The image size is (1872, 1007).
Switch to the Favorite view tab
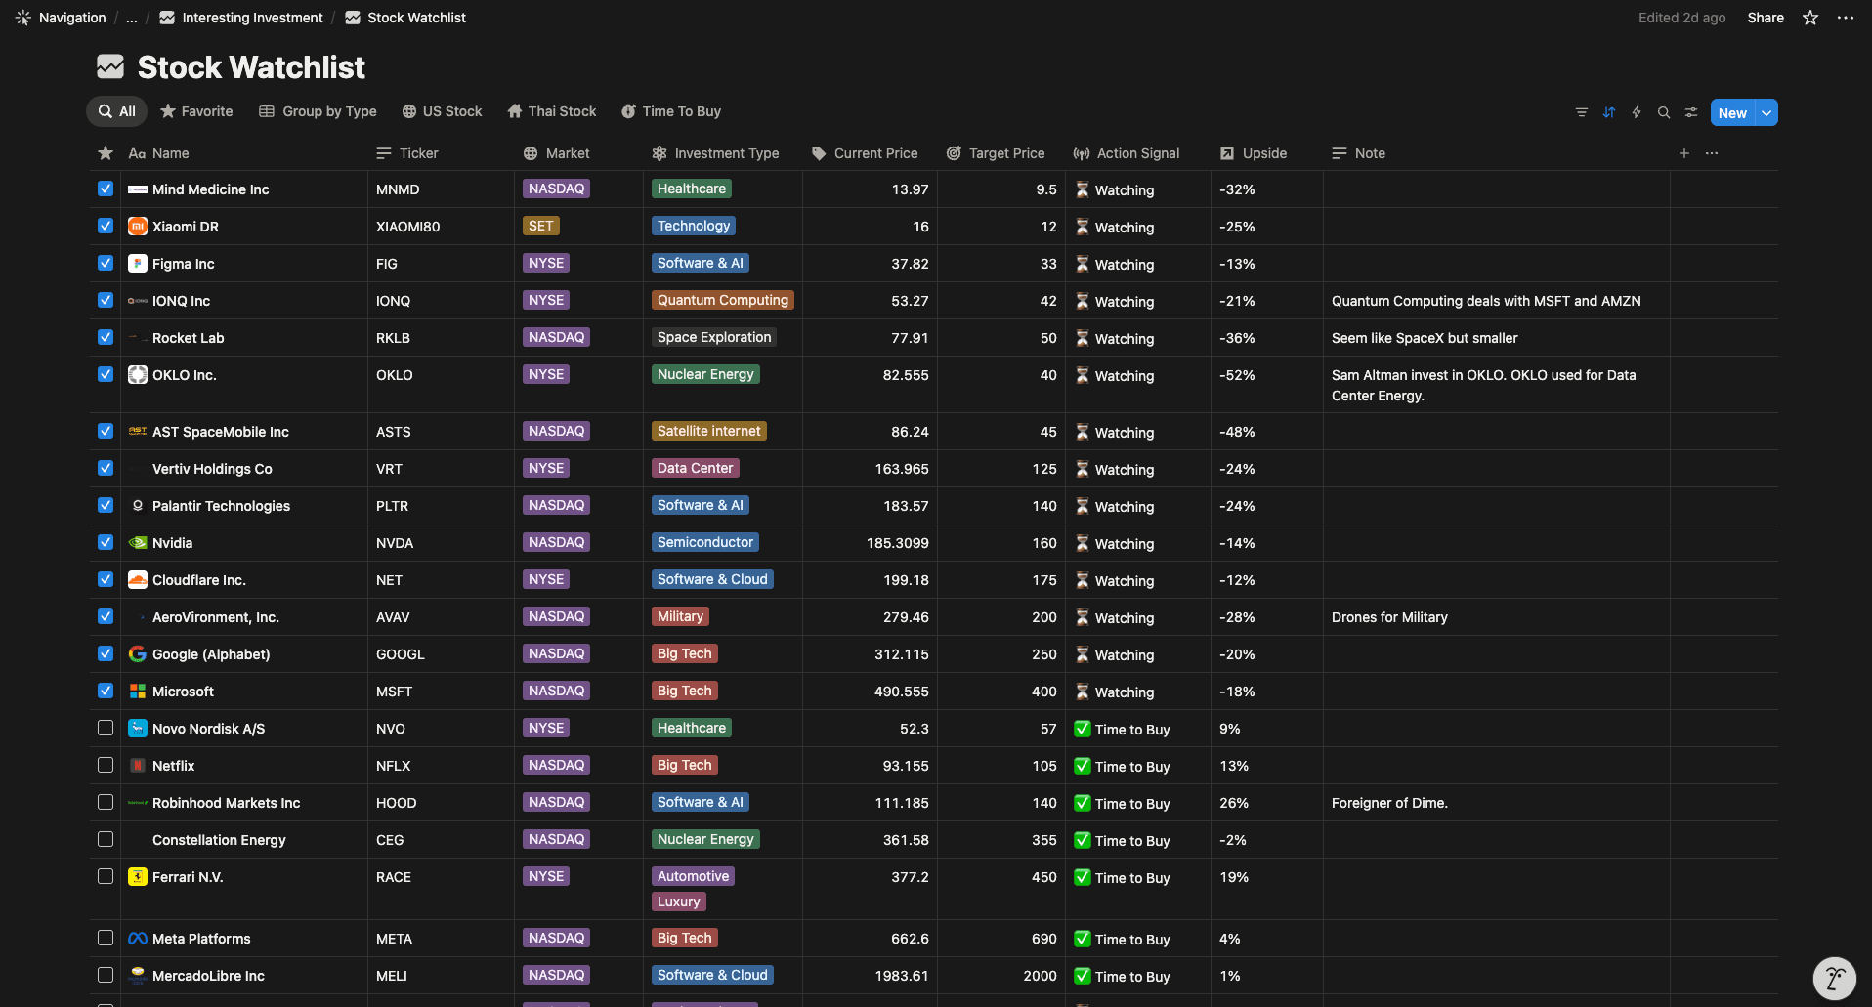pos(196,111)
